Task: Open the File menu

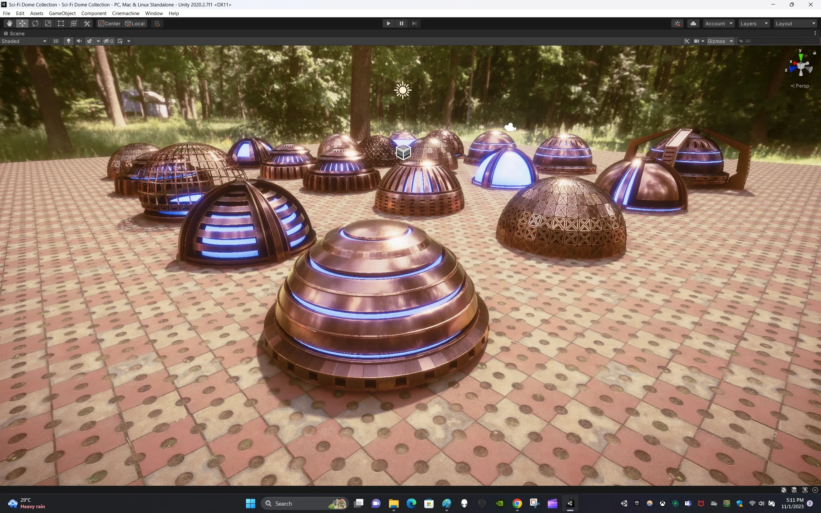Action: pyautogui.click(x=6, y=13)
